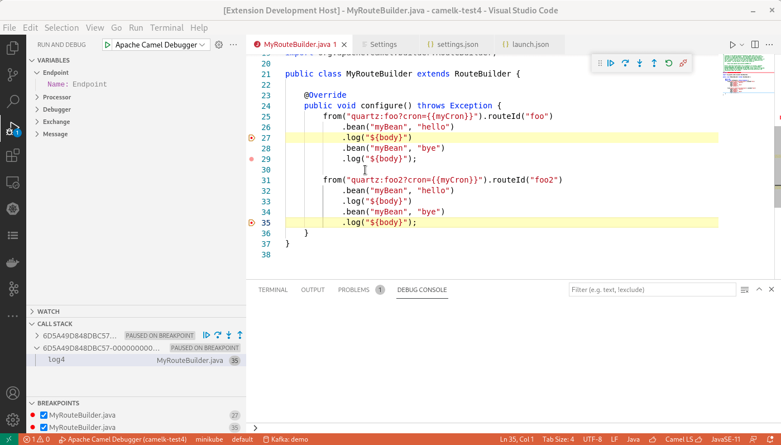Open the Docker view in the activity bar
781x445 pixels.
(x=12, y=262)
